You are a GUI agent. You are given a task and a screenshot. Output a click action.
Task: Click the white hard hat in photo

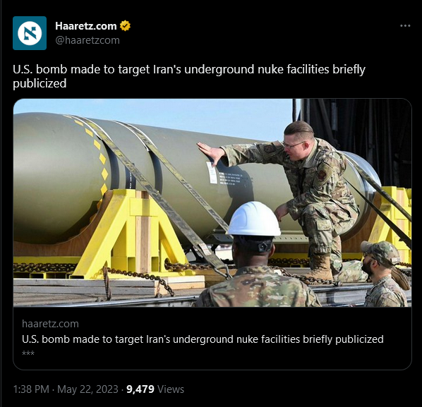point(254,219)
